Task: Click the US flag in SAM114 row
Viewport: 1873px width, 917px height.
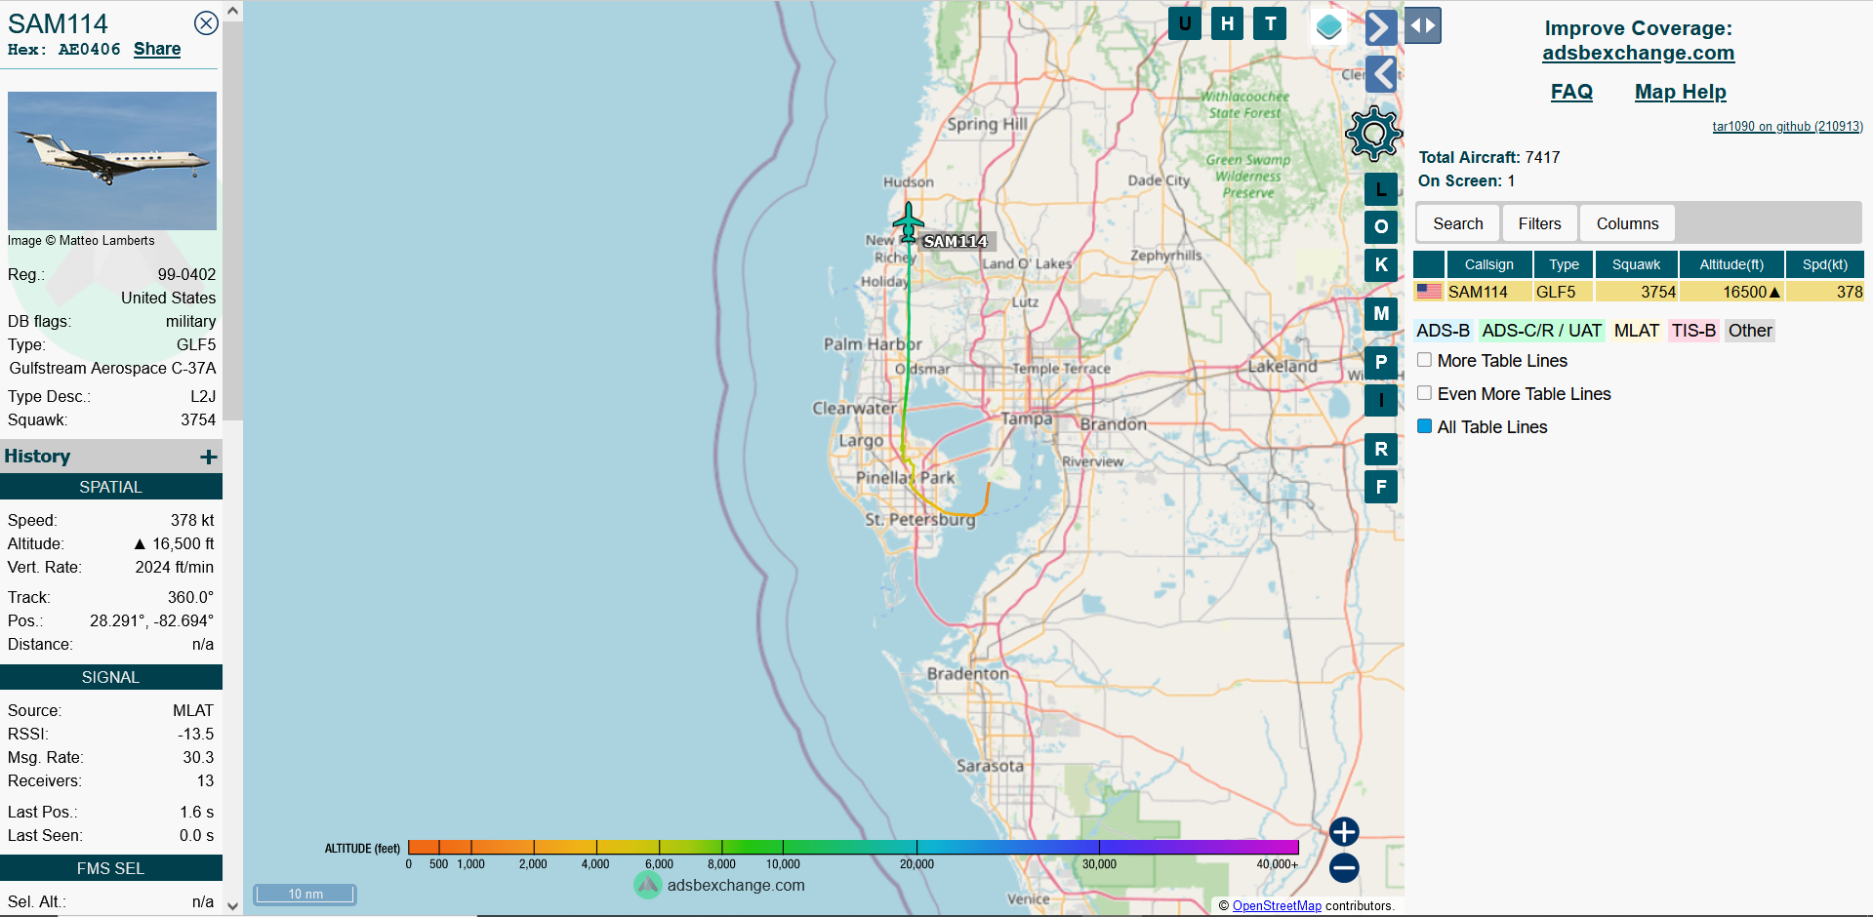Action: (x=1429, y=291)
